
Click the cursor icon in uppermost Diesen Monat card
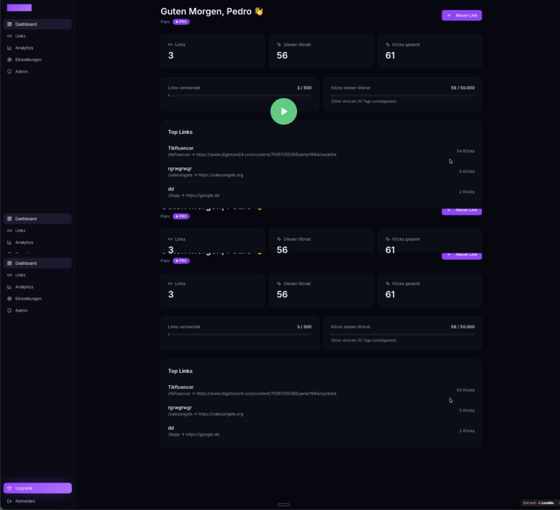click(279, 45)
